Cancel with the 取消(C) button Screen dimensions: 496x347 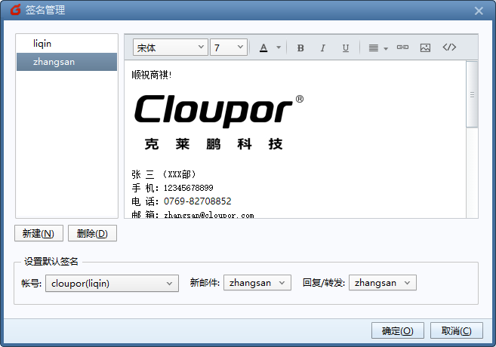(457, 330)
